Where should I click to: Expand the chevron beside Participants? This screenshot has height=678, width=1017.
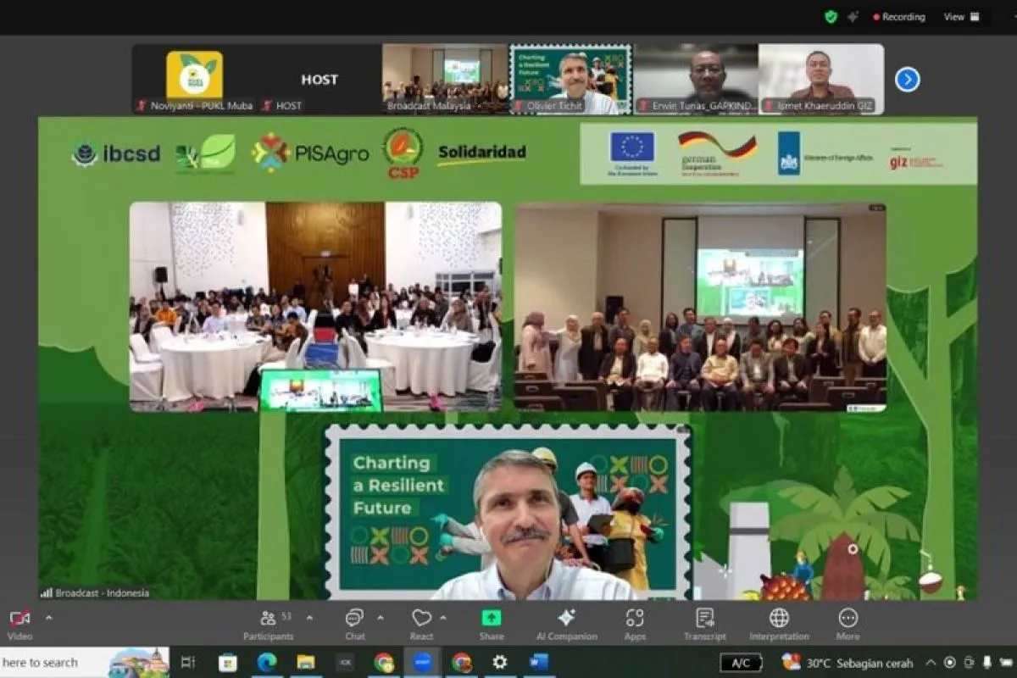point(309,617)
